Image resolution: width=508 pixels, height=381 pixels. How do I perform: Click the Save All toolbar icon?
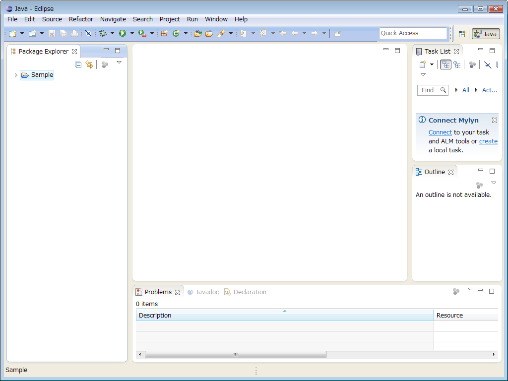[63, 33]
